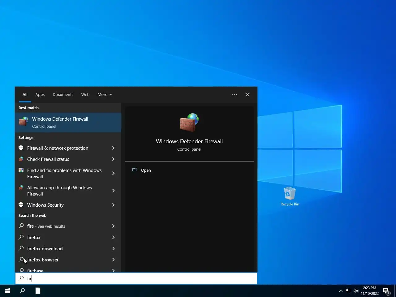Open the three-dot options menu in search panel
Viewport: 396px width, 297px height.
pos(235,94)
